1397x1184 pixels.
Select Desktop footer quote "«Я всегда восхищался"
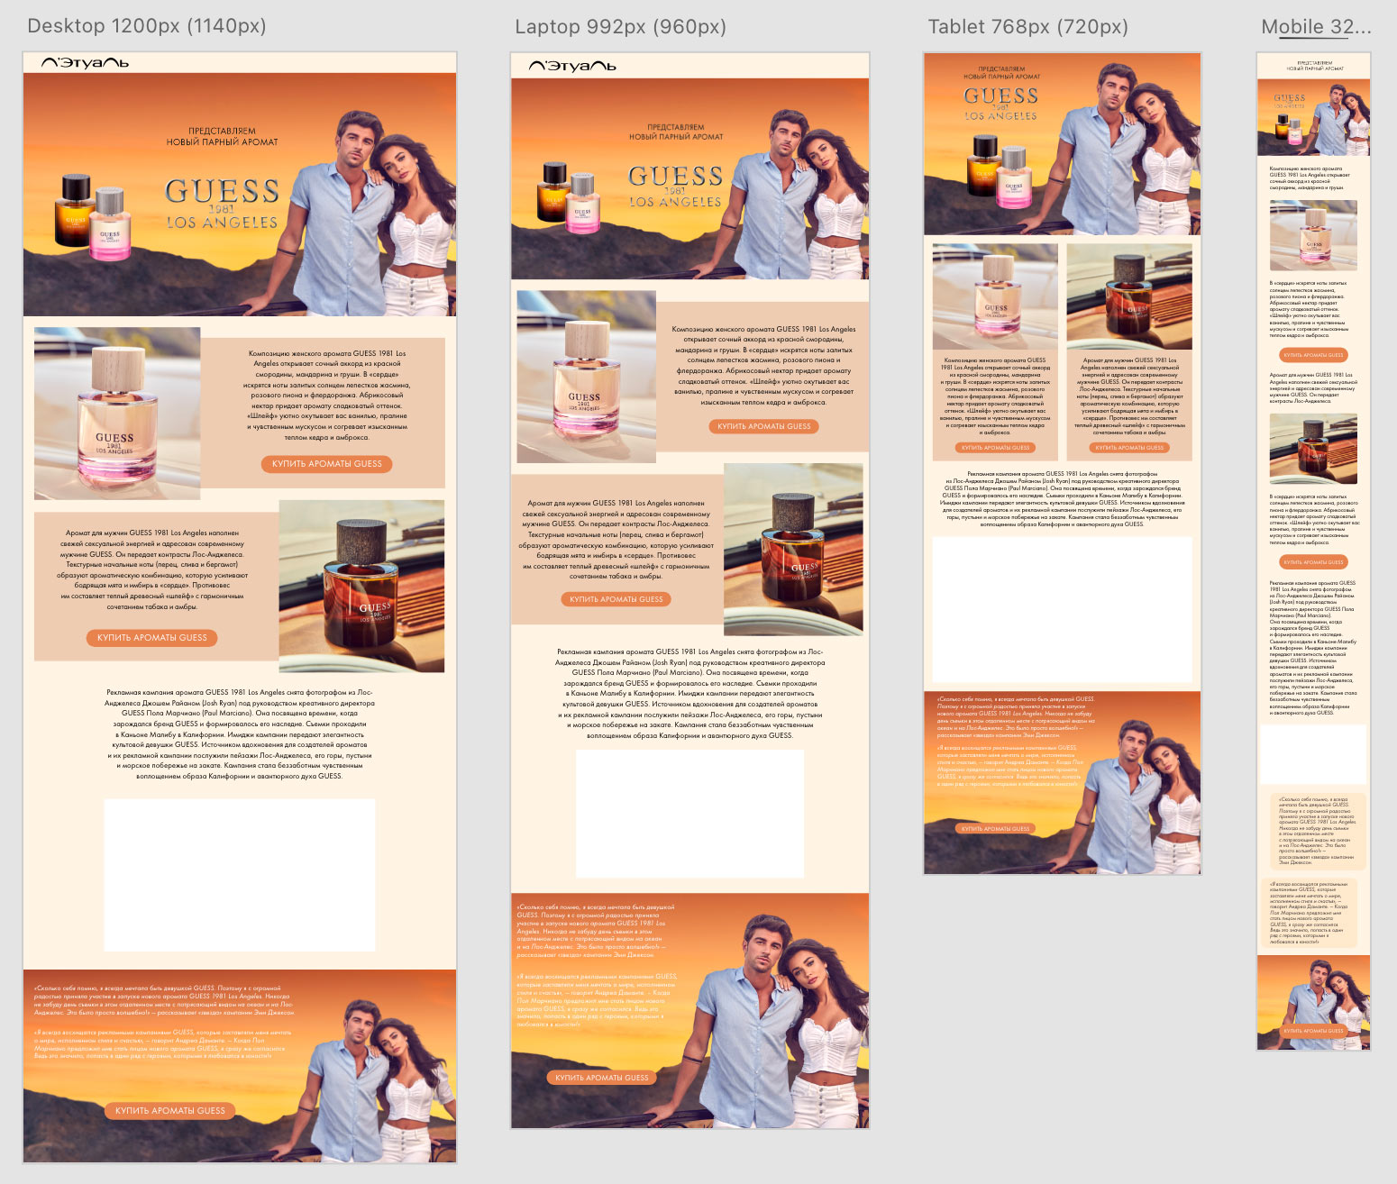[164, 1044]
